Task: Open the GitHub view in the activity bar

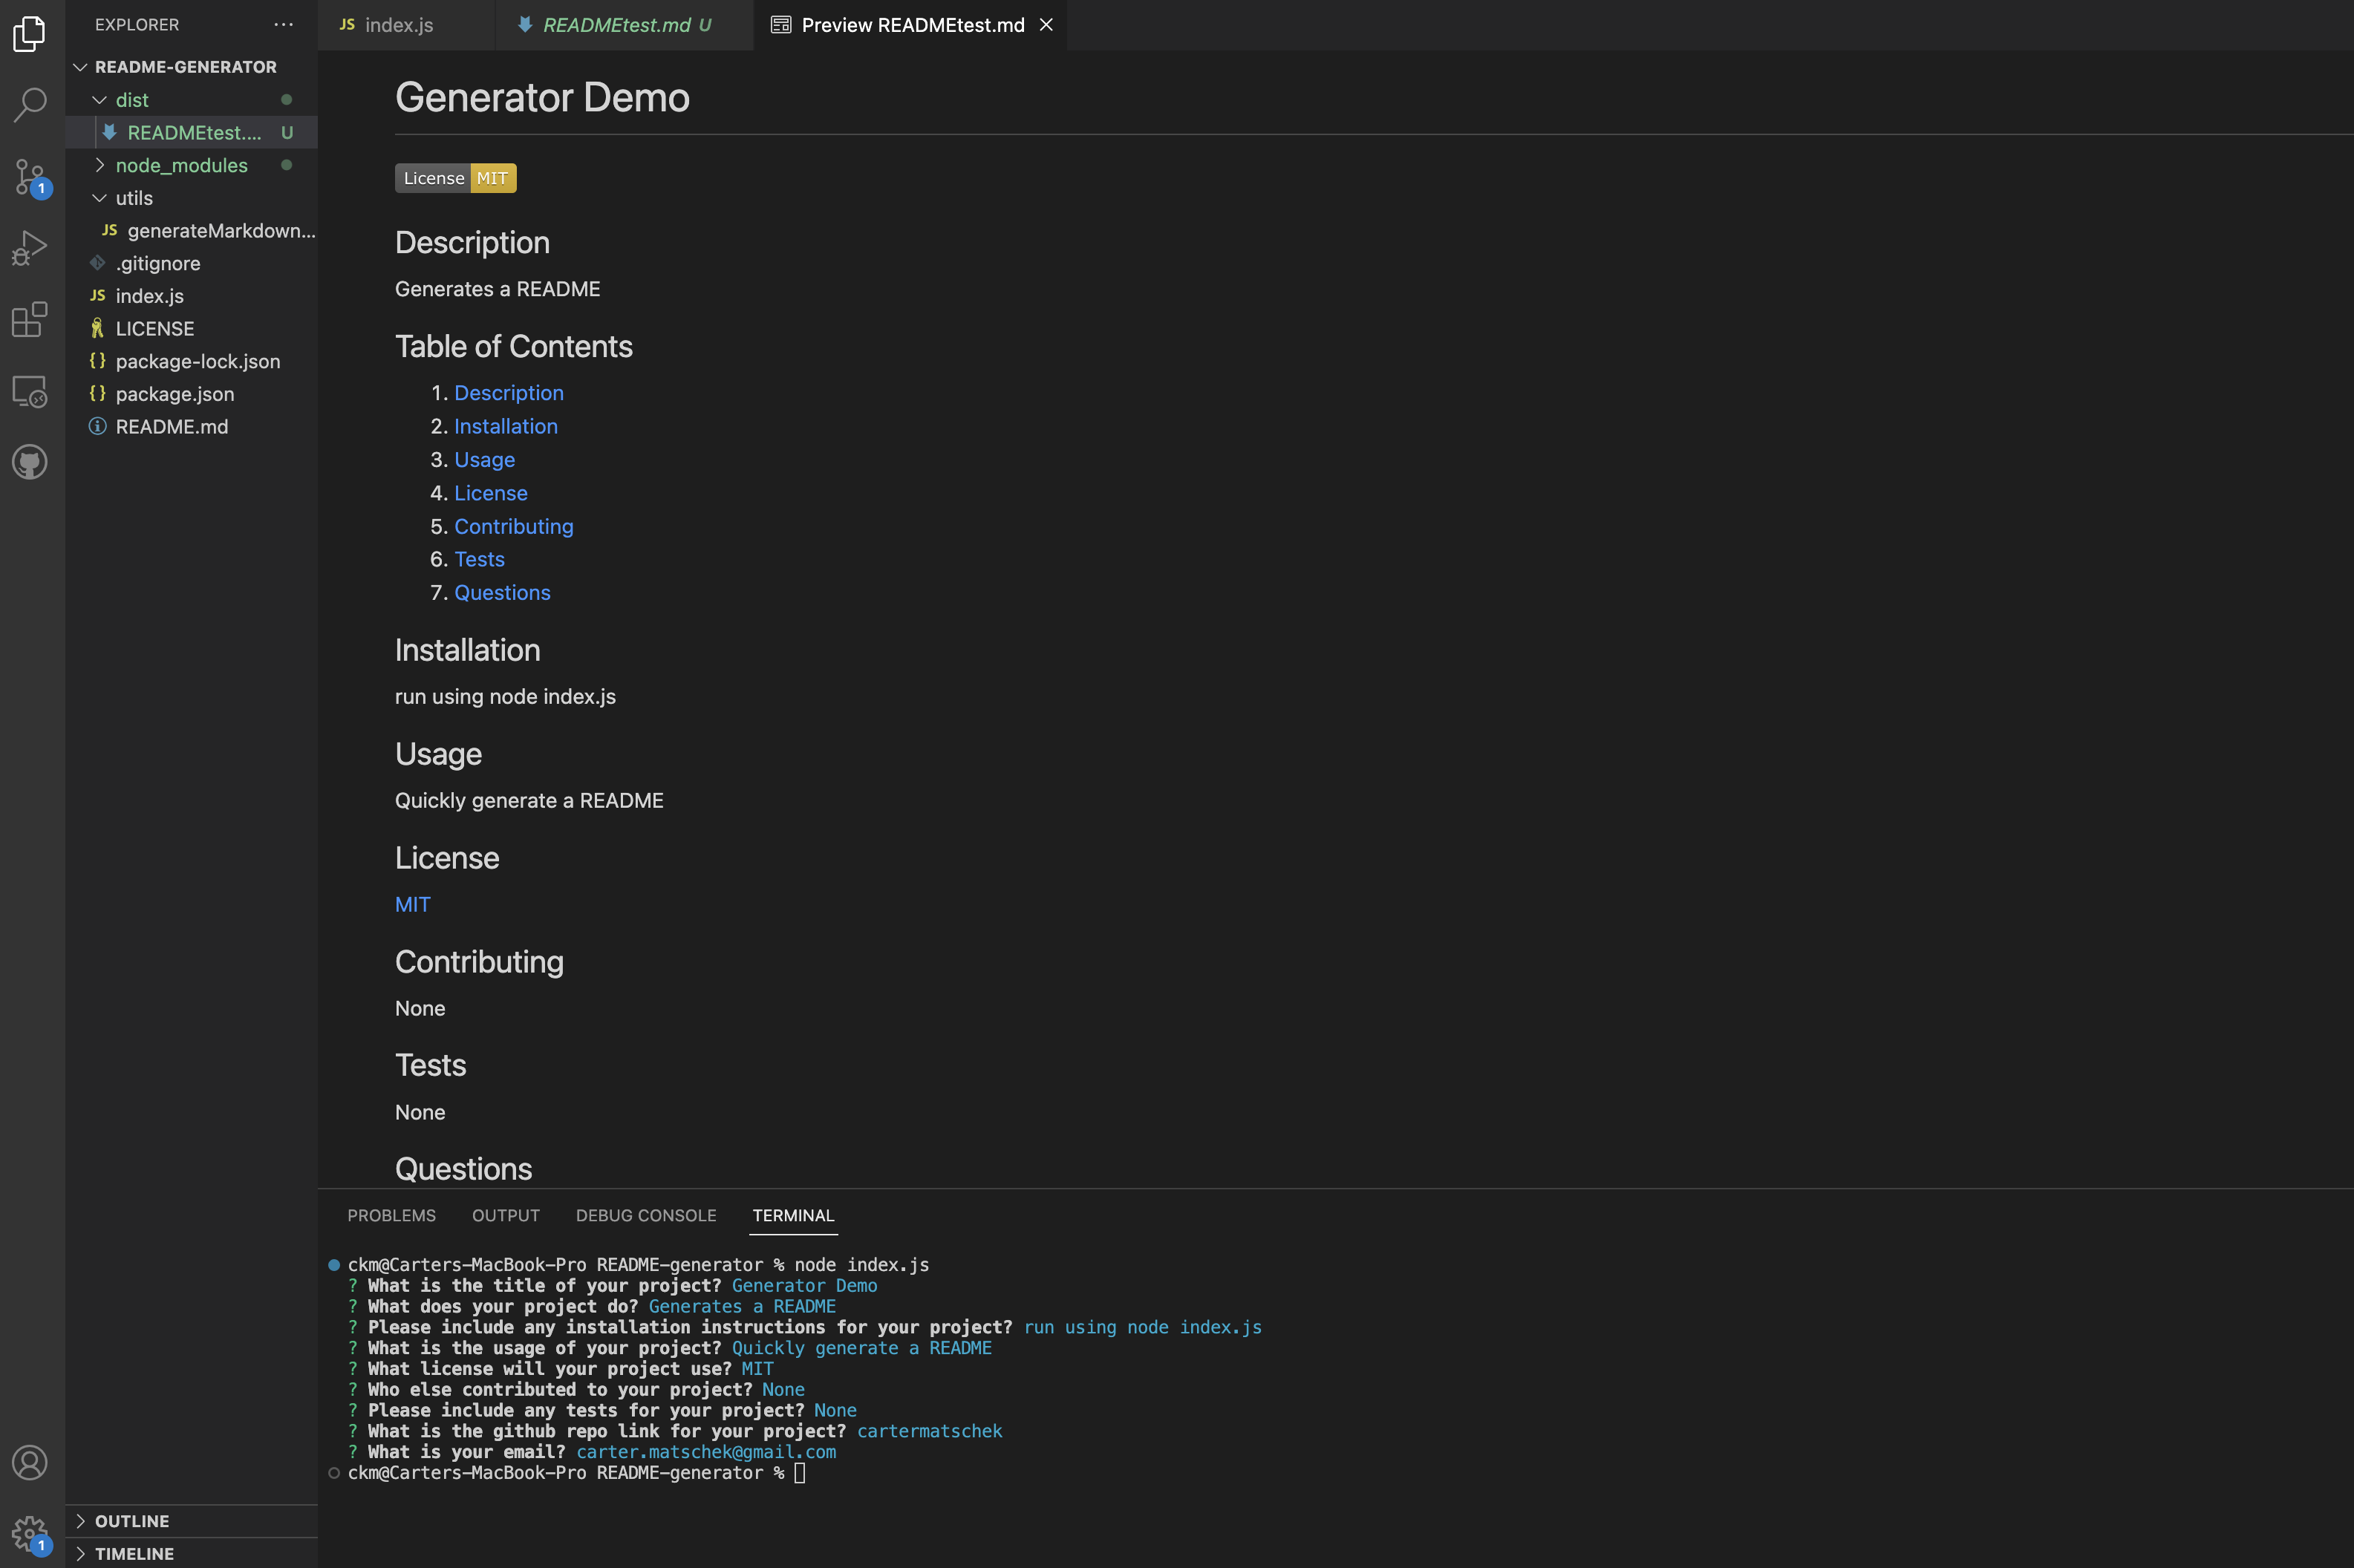Action: coord(29,461)
